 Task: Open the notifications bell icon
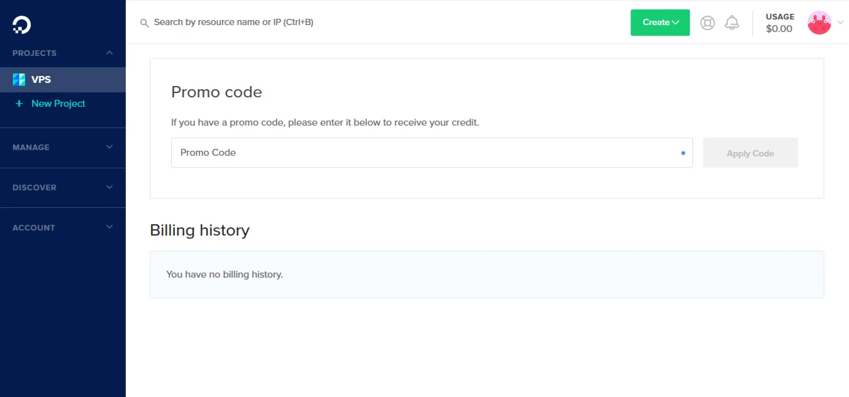click(x=732, y=23)
